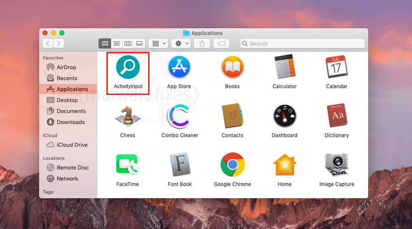
Task: Select the Chess app icon
Action: tap(128, 116)
